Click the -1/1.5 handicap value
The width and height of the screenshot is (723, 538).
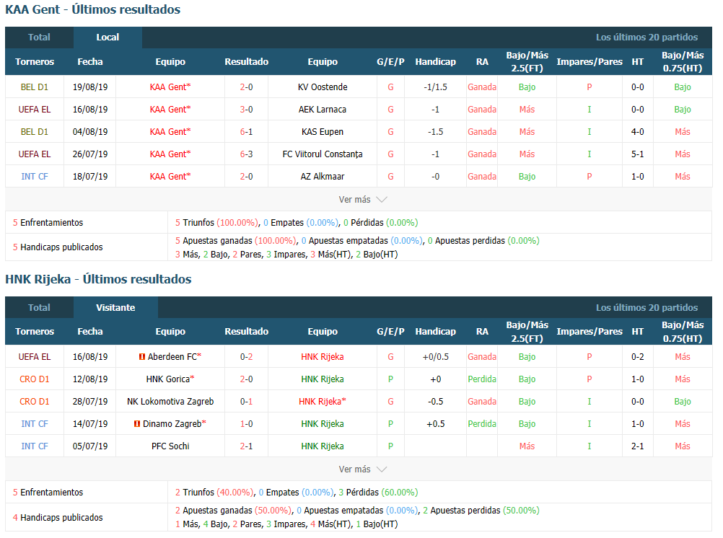[435, 87]
